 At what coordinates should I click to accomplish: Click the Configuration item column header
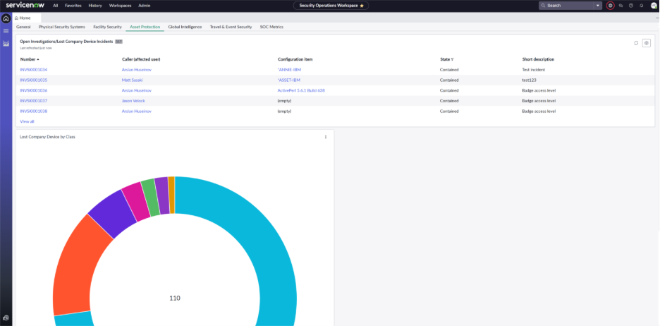click(295, 59)
